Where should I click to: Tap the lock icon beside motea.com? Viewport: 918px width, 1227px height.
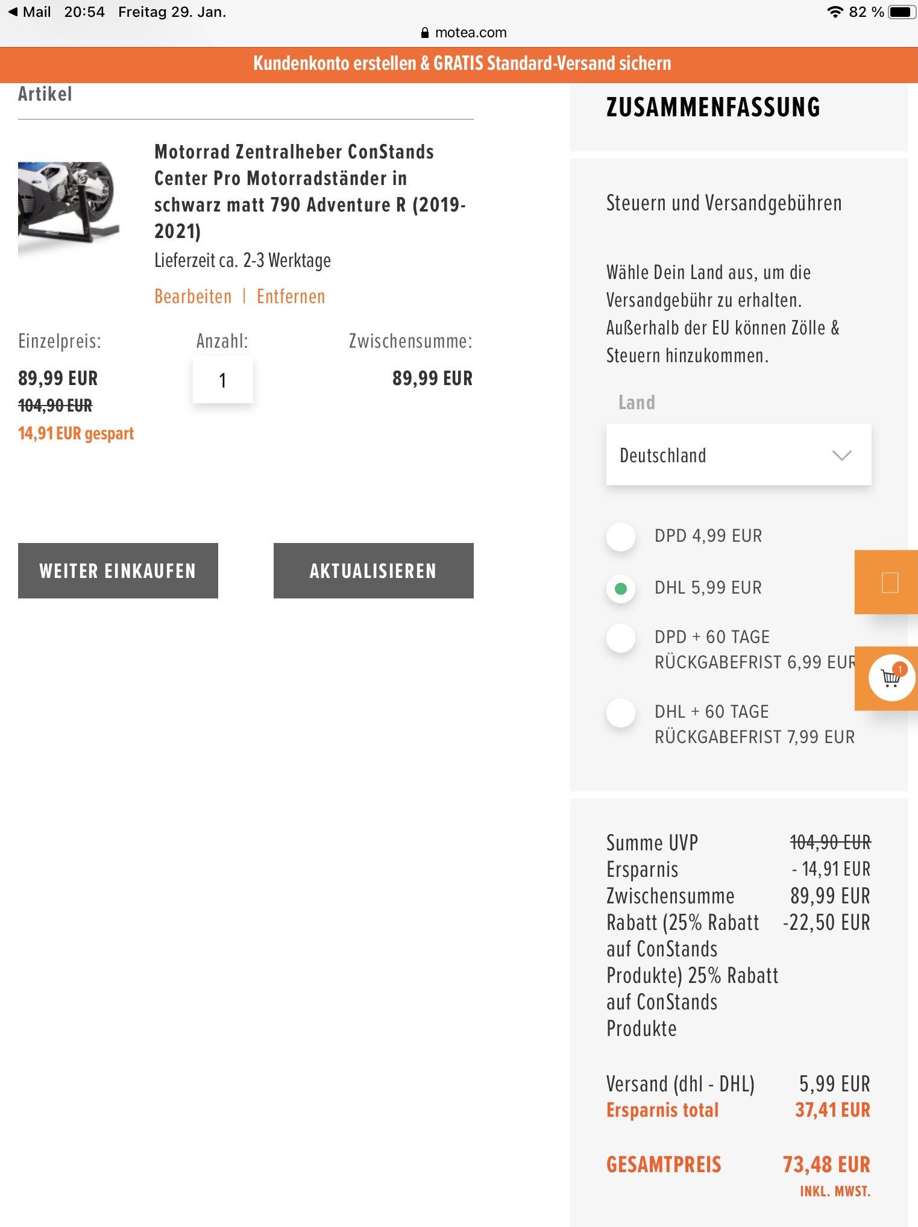tap(425, 33)
